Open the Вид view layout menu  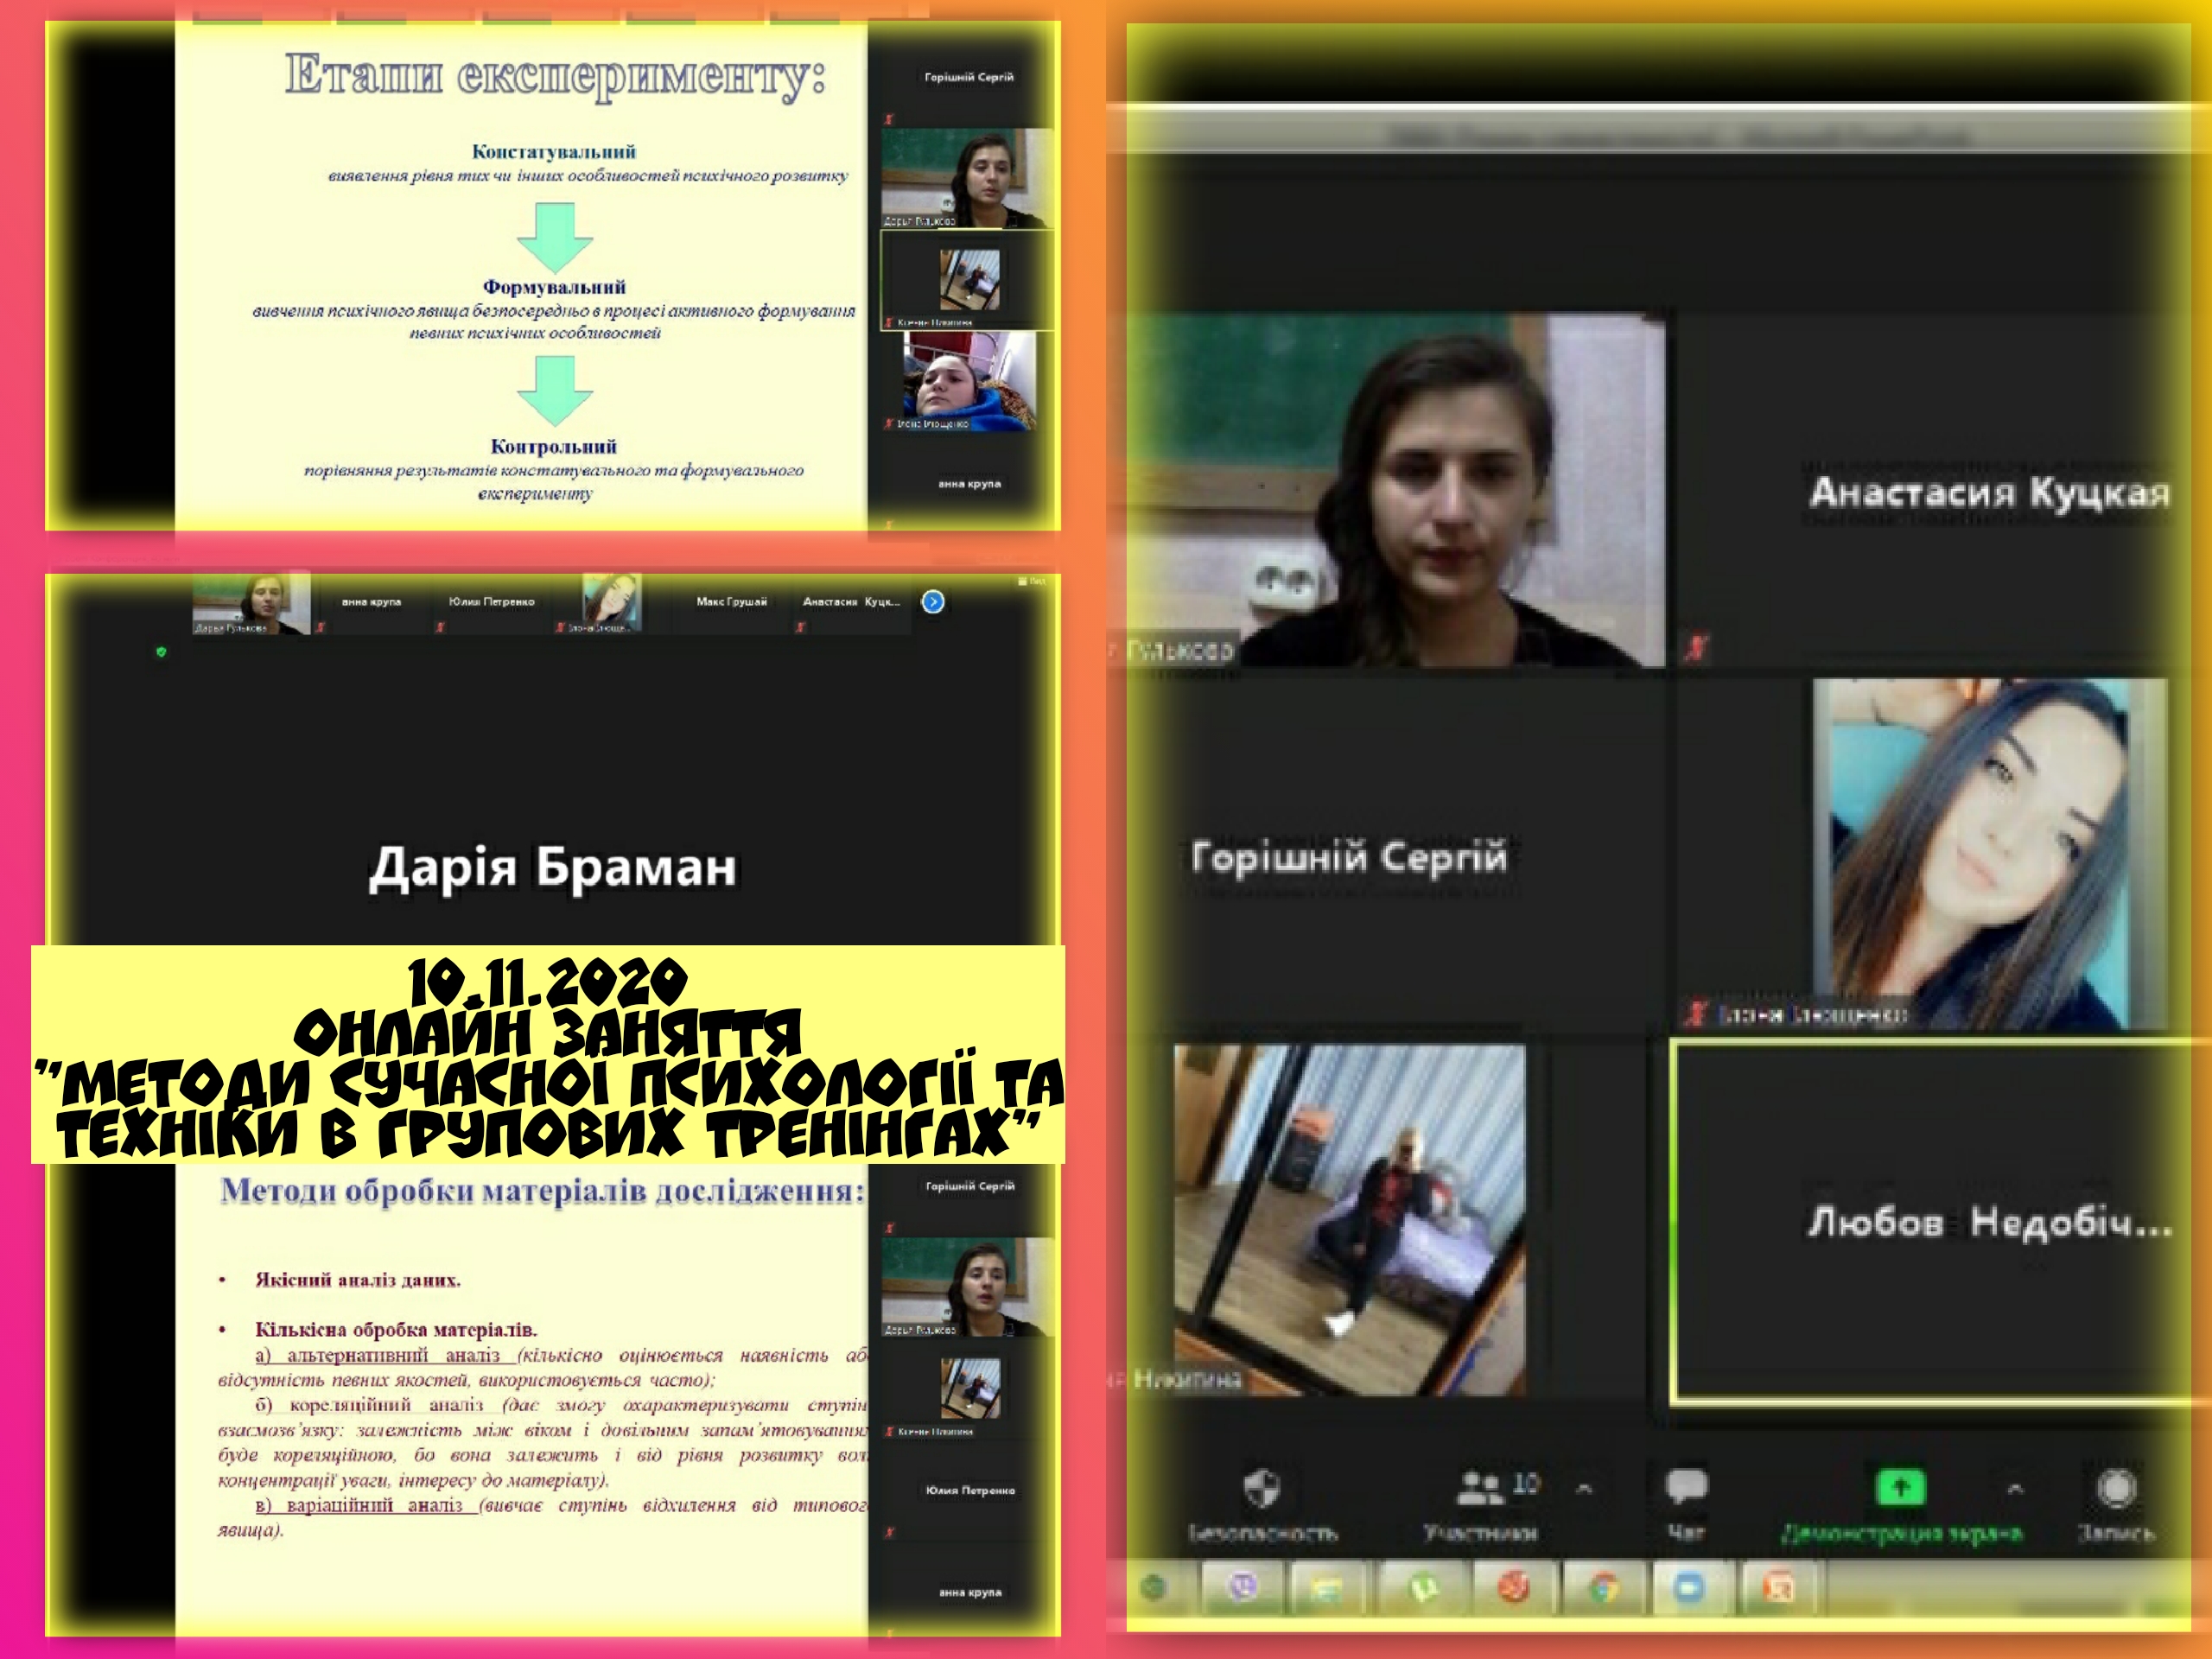point(1033,581)
